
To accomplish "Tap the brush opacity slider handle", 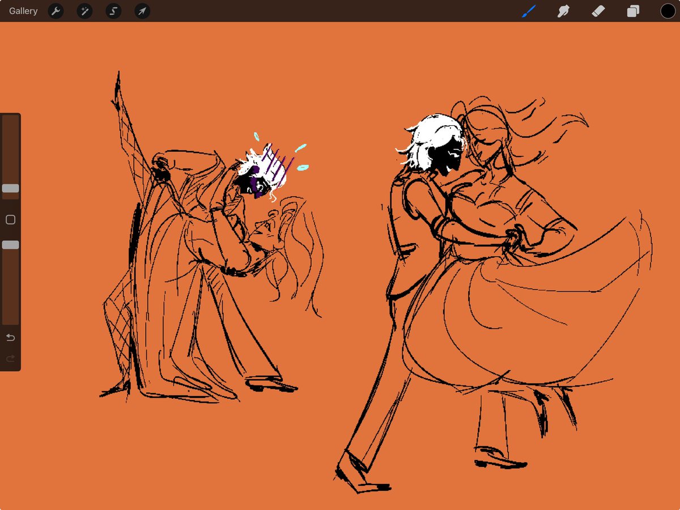I will 10,244.
